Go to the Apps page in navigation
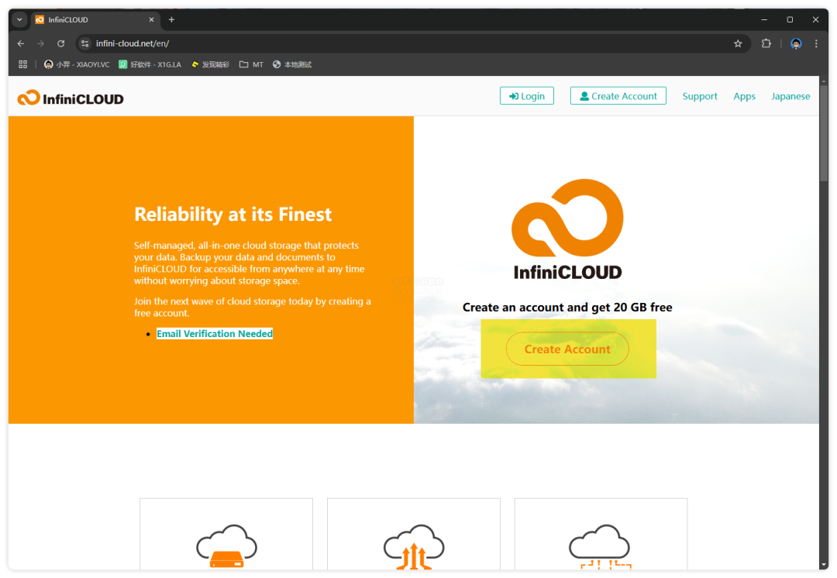This screenshot has height=578, width=837. click(744, 96)
